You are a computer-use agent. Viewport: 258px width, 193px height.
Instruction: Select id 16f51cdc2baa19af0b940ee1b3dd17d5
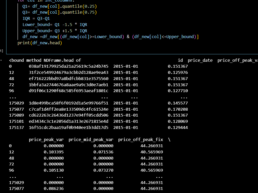pyautogui.click(x=69, y=128)
